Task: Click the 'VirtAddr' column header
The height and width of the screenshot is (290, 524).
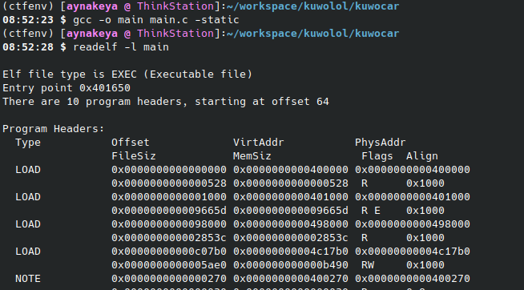Action: (259, 143)
